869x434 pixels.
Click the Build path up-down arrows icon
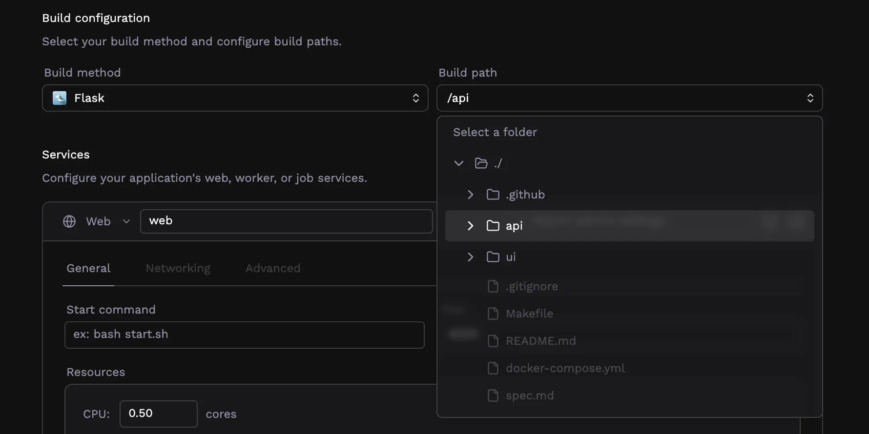[810, 98]
